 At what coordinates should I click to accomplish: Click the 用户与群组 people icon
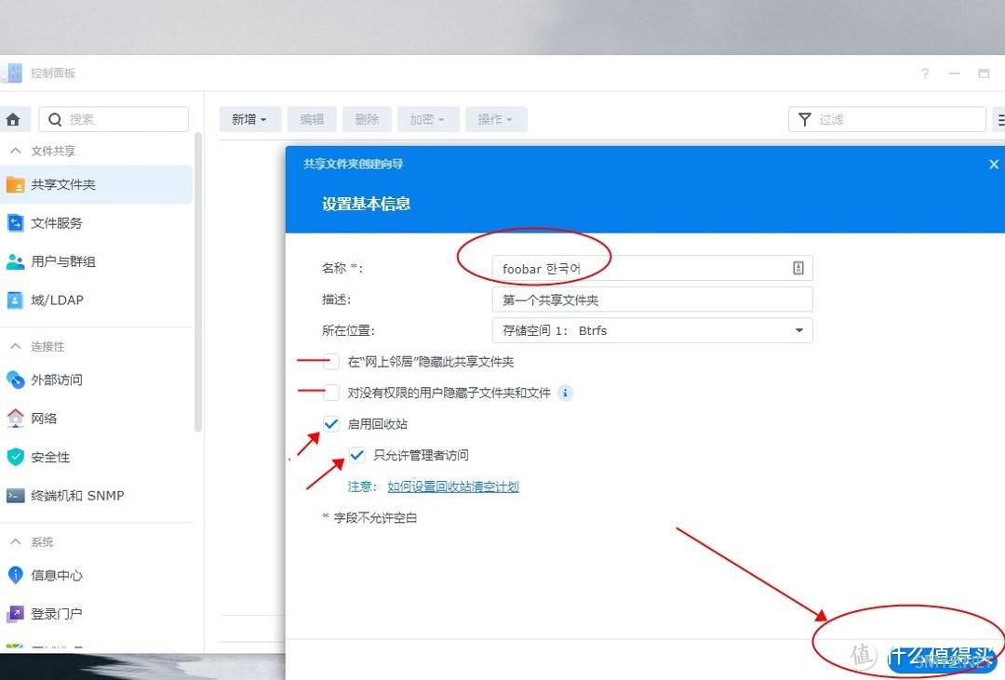point(15,261)
